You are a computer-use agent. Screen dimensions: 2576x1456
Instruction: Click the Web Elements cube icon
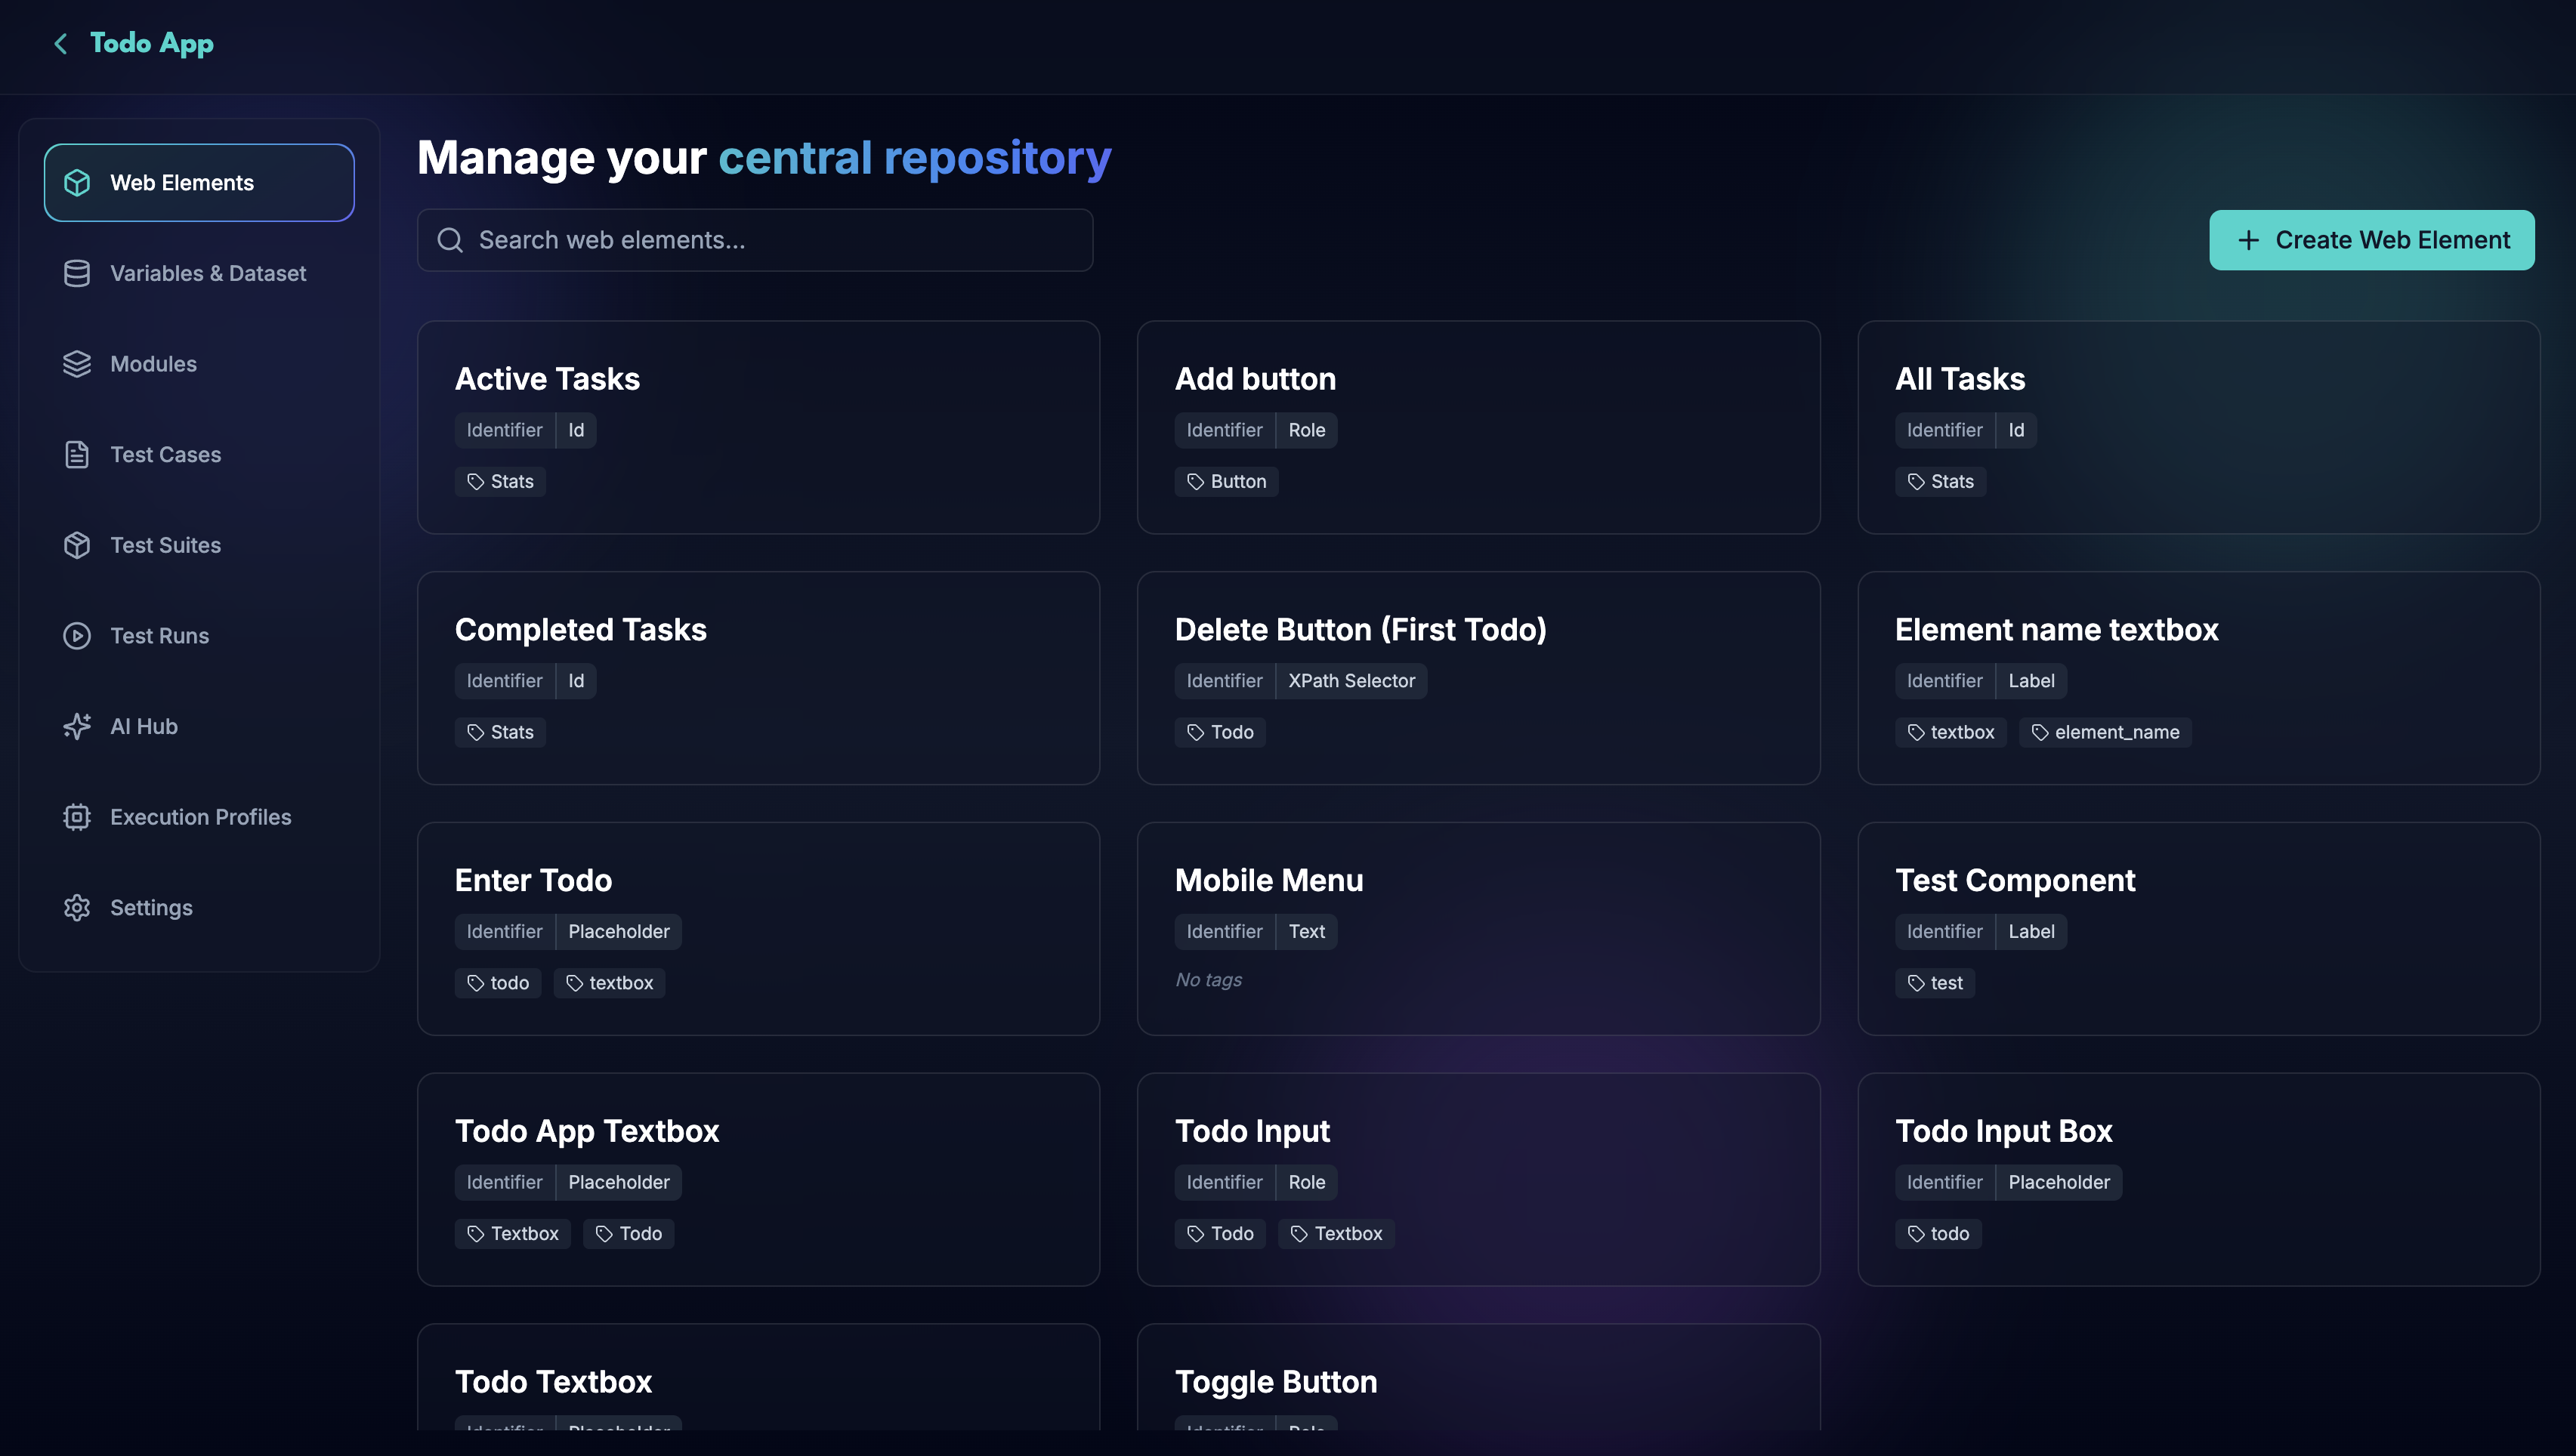(77, 183)
